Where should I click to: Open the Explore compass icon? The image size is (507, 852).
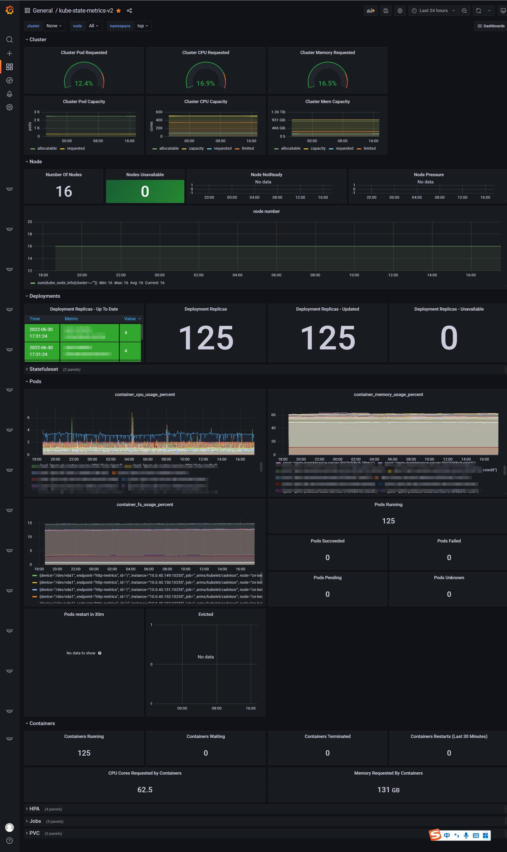click(10, 80)
